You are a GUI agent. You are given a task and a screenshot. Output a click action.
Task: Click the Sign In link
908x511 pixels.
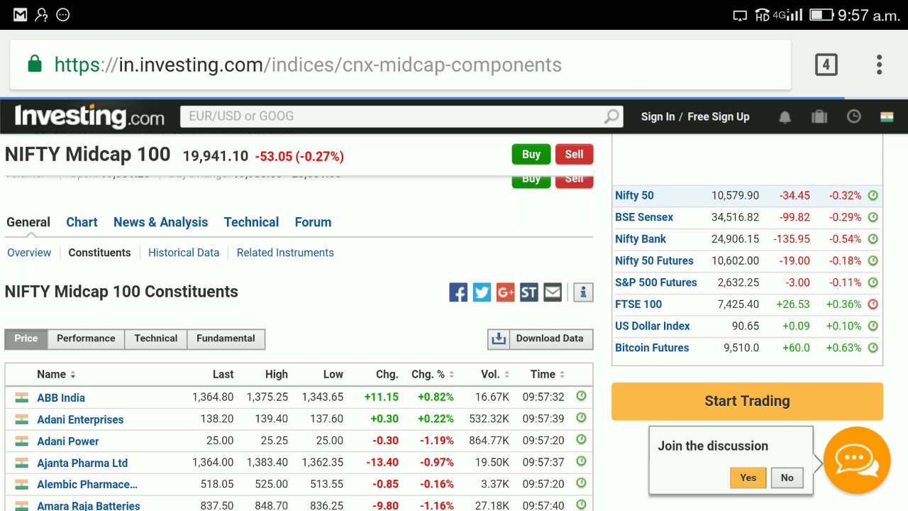[x=658, y=117]
